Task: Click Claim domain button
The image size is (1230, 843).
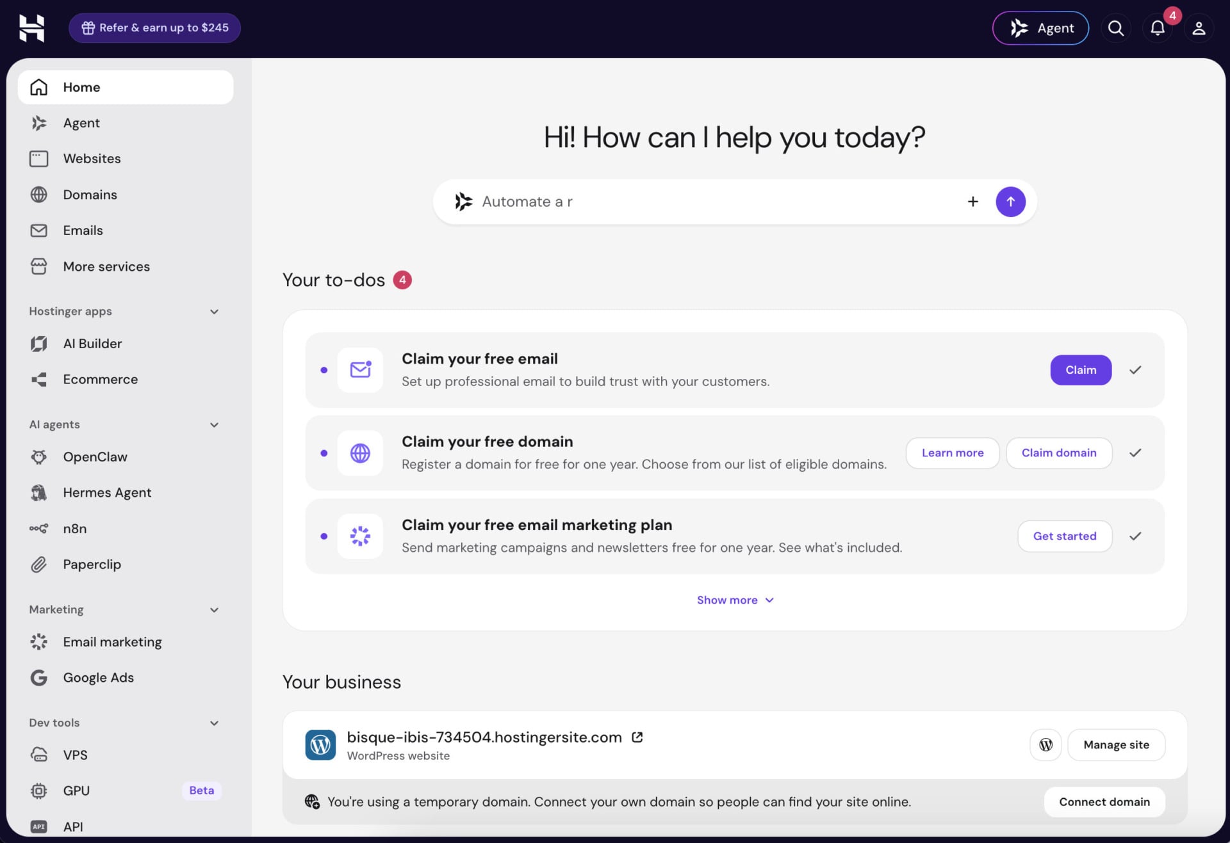Action: [x=1059, y=453]
